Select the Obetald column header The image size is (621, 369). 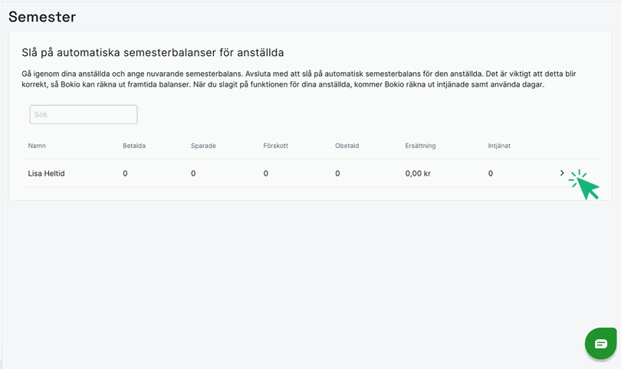pos(347,146)
